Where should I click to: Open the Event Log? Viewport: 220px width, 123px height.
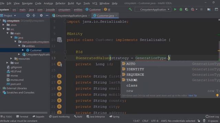[x=212, y=117]
